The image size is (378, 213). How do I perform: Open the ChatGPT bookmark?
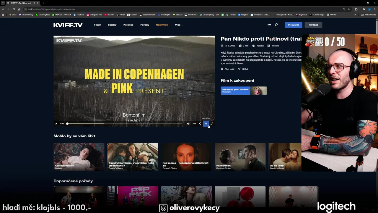tap(132, 14)
